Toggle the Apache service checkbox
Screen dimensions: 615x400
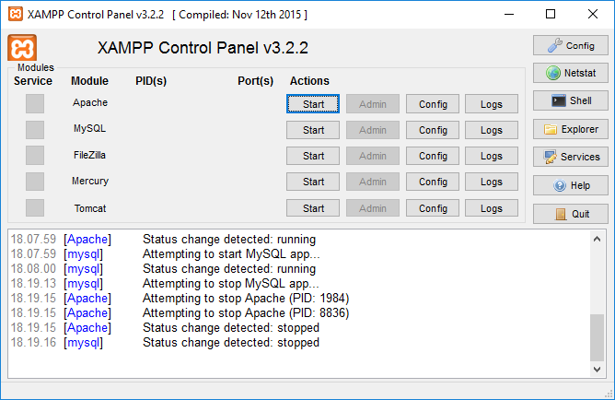[x=35, y=104]
